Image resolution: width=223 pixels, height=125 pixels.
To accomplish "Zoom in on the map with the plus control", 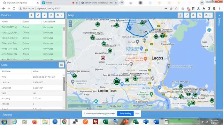I will [x=70, y=22].
